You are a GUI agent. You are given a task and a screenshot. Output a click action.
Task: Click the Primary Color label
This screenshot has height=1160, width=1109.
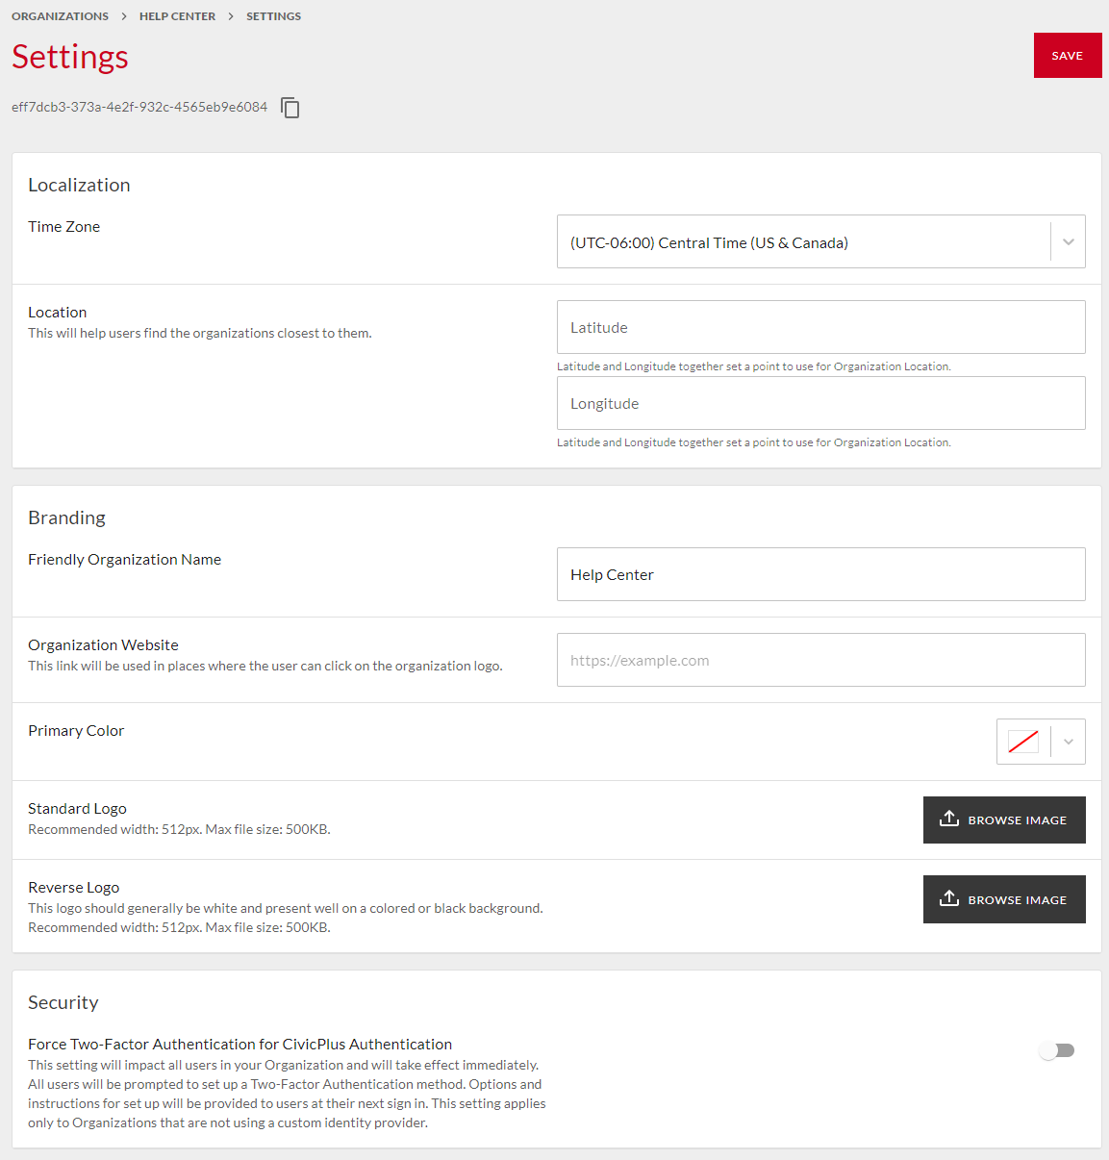(x=76, y=730)
